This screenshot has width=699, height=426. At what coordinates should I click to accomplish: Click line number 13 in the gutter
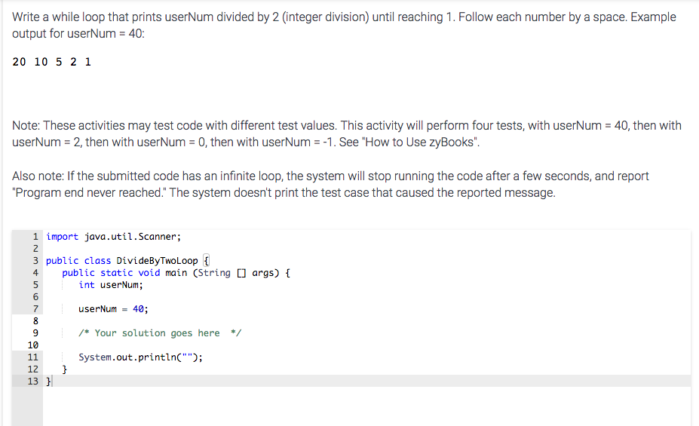click(x=32, y=381)
